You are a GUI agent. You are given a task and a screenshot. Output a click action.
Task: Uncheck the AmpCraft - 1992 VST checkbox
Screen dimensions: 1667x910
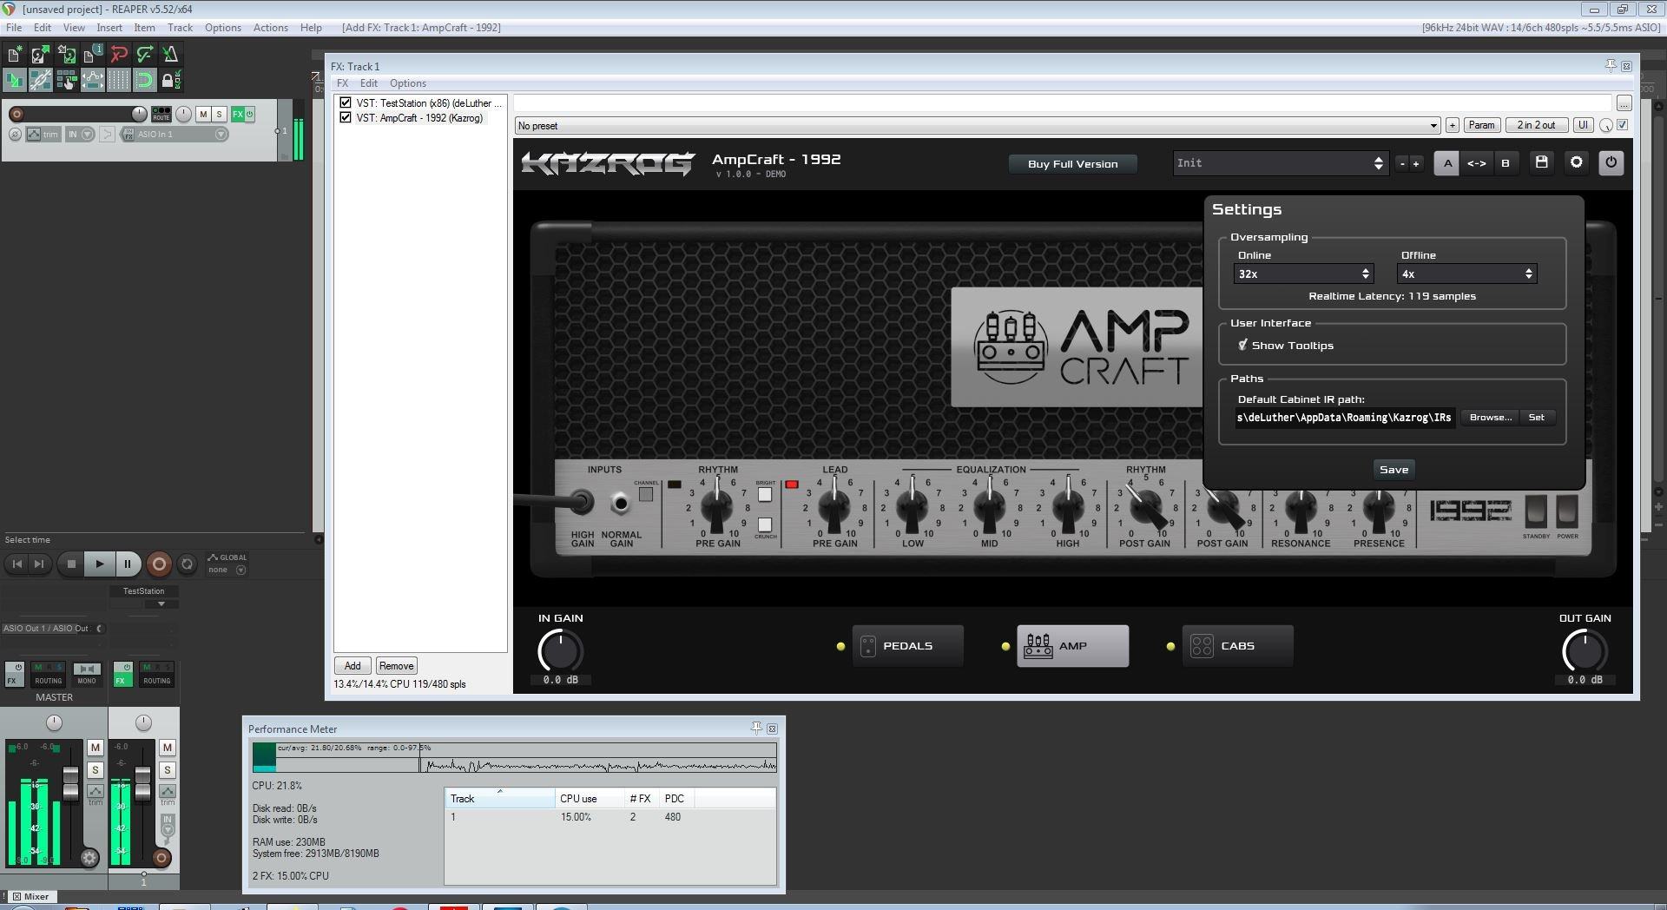click(x=346, y=117)
